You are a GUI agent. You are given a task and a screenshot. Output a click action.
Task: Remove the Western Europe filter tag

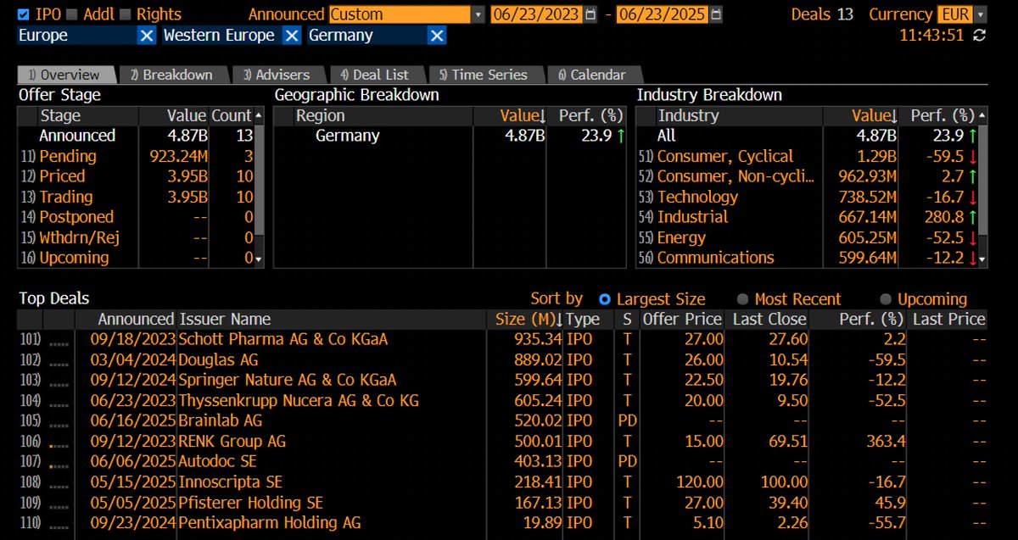[291, 36]
